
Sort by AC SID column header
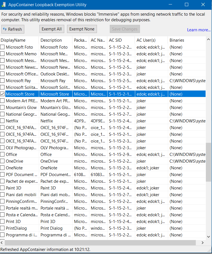pyautogui.click(x=121, y=40)
